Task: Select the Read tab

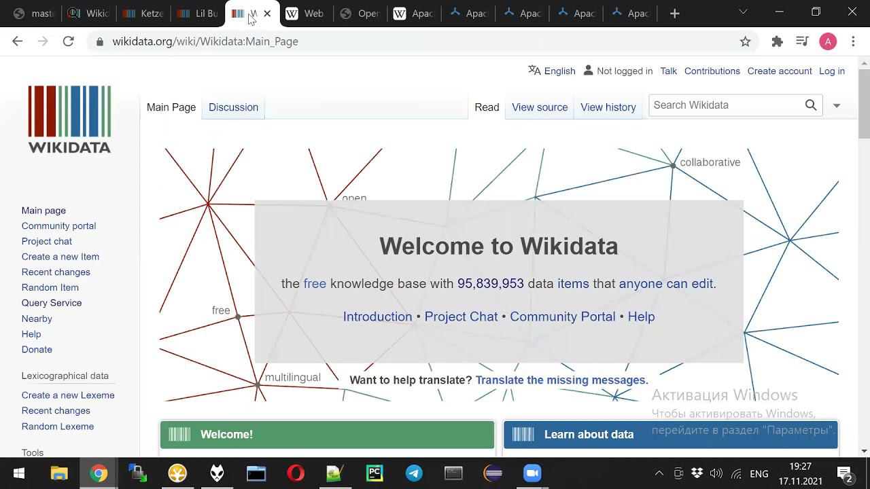Action: click(487, 107)
